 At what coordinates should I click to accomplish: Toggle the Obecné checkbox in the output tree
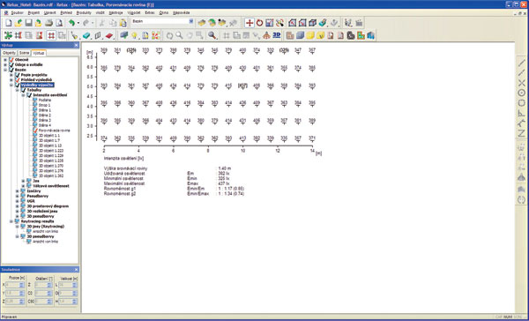click(11, 60)
